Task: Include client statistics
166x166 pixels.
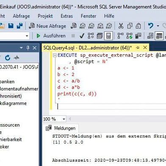Action: [138, 36]
